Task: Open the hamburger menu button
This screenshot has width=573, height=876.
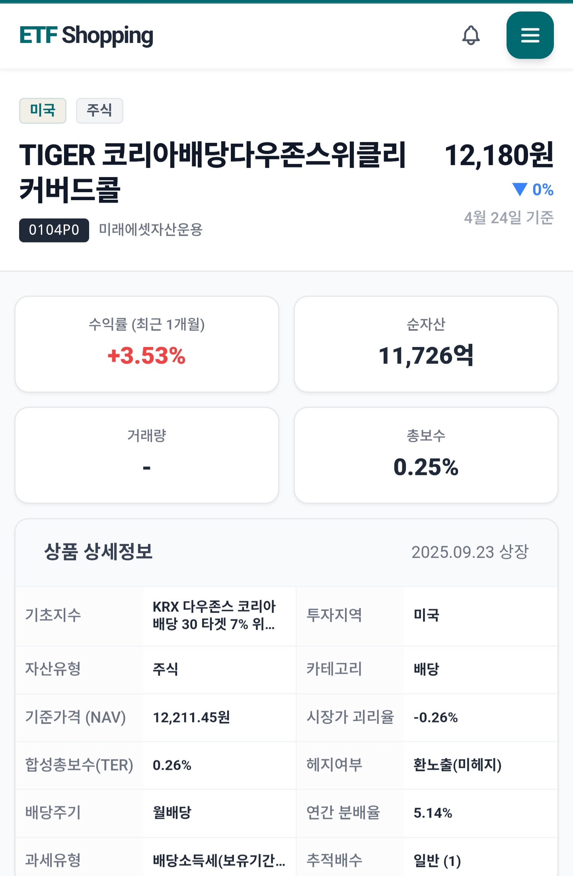Action: tap(530, 35)
